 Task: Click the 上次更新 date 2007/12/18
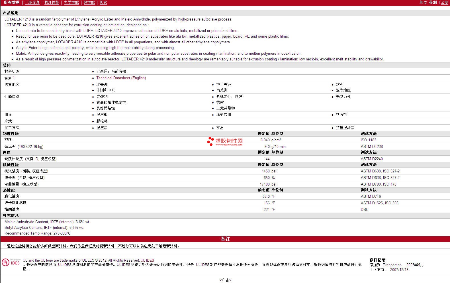pos(399,270)
